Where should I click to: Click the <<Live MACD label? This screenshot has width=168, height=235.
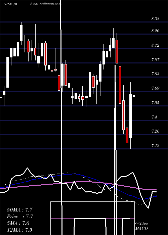141,226
